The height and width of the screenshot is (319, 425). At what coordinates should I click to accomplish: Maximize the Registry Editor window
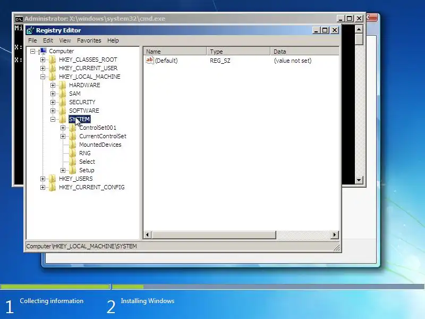pyautogui.click(x=325, y=30)
